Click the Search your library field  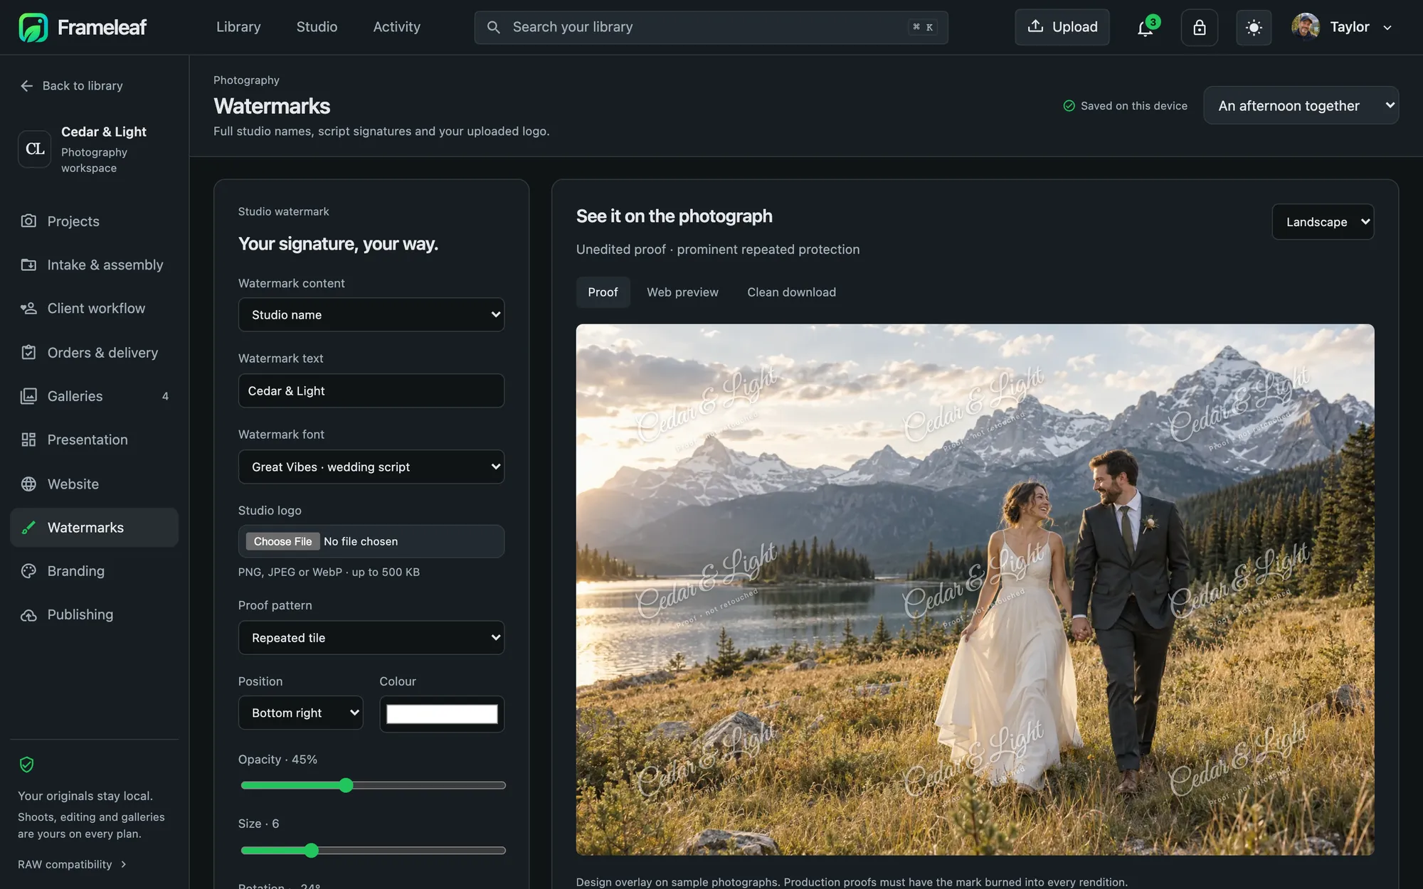tap(711, 27)
